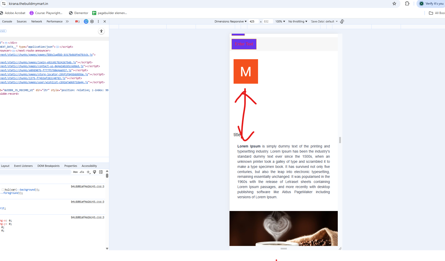
Task: Switch to the Performance tab
Action: [x=55, y=21]
